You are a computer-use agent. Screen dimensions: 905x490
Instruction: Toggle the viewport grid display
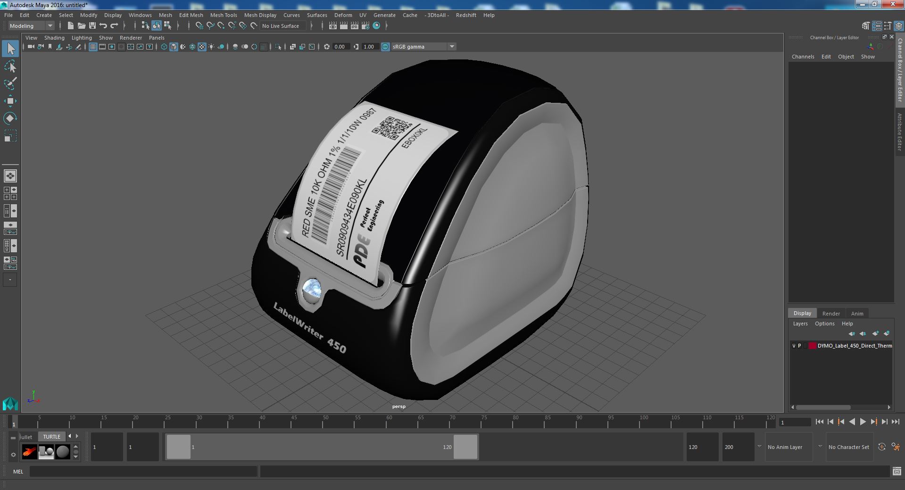93,47
